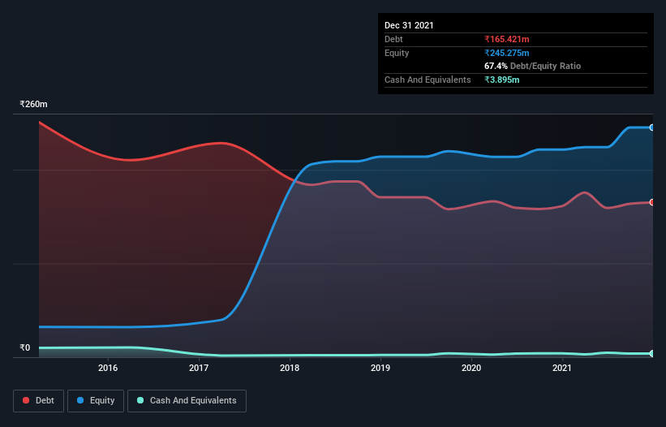Screen dimensions: 666x427
Task: Click the ₹245.275m equity value
Action: point(507,53)
